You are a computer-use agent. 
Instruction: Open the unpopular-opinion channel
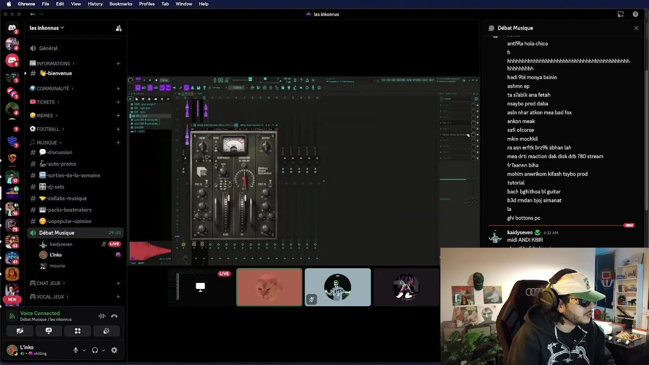click(x=75, y=221)
